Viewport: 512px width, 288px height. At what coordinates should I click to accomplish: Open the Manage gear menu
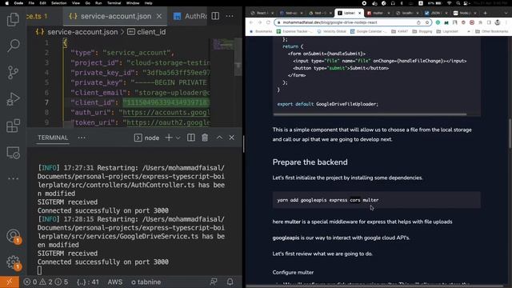(x=14, y=262)
